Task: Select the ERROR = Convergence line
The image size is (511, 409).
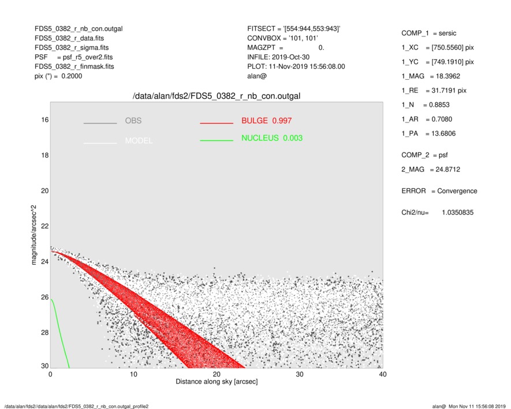Action: point(439,191)
